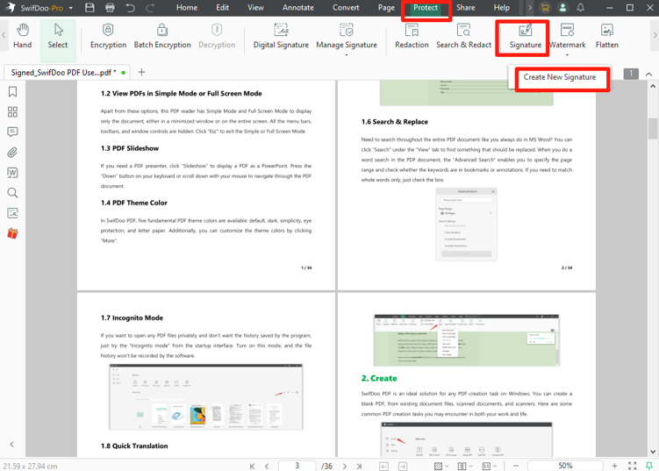Viewport: 659px width, 471px height.
Task: Toggle the pin icon in the status bar
Action: (x=649, y=466)
